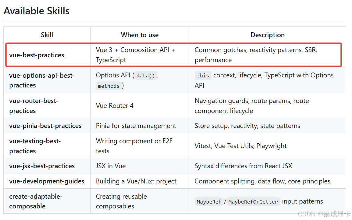The width and height of the screenshot is (352, 220).
Task: Click the Skill column header
Action: pyautogui.click(x=47, y=35)
